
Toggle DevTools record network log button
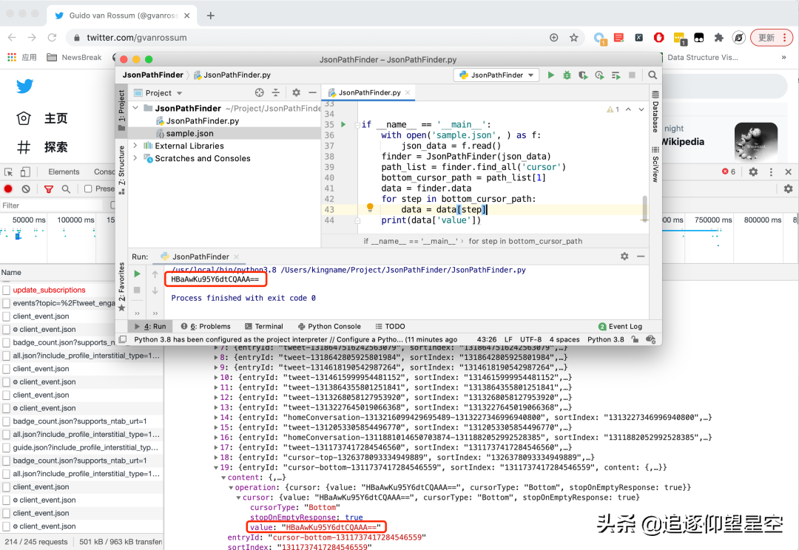(8, 189)
